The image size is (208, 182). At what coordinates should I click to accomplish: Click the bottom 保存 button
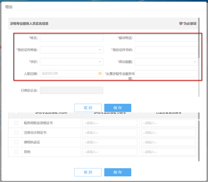118,172
